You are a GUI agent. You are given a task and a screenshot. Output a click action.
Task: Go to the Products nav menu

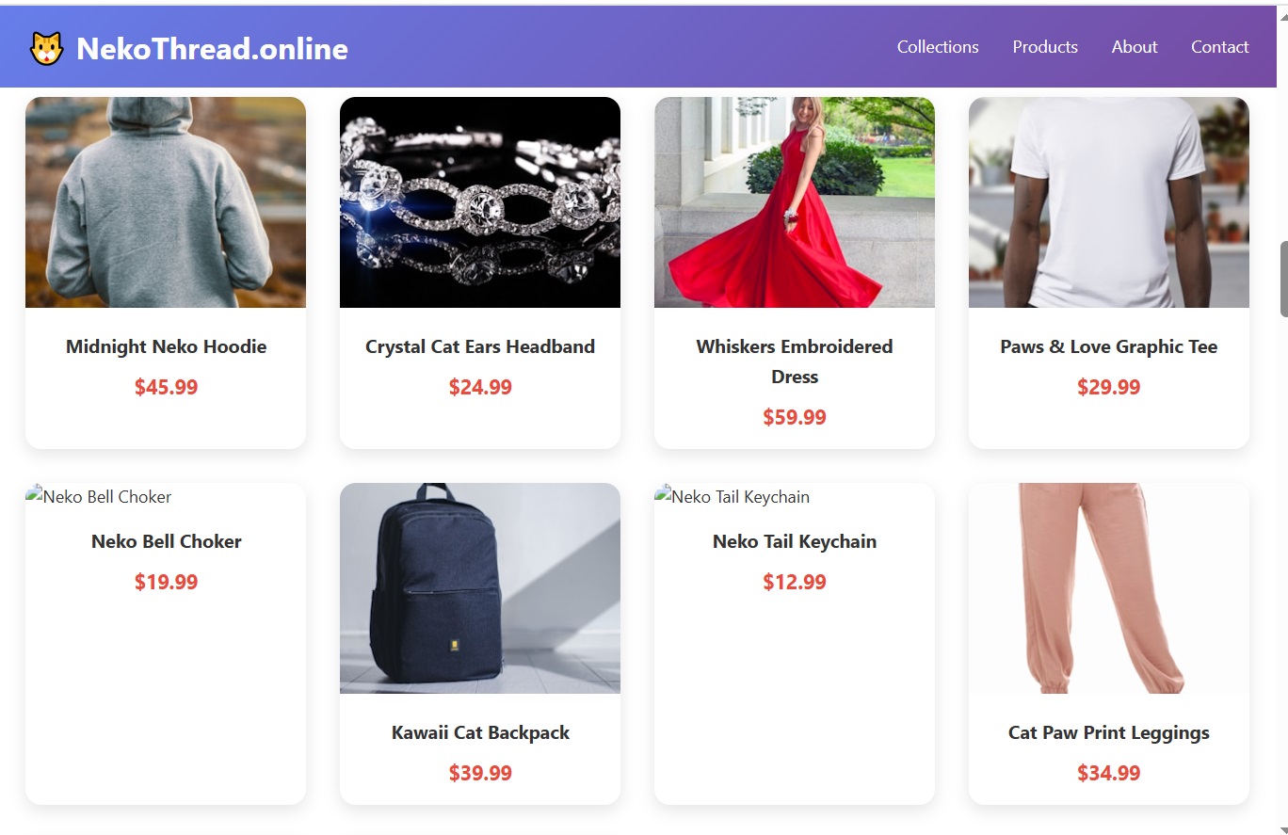(1045, 47)
